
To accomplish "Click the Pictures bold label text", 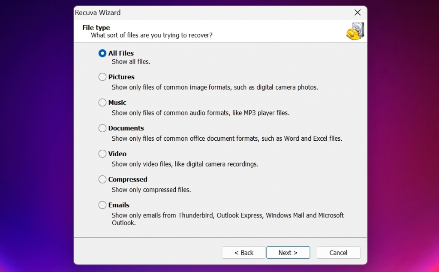I will pos(121,77).
